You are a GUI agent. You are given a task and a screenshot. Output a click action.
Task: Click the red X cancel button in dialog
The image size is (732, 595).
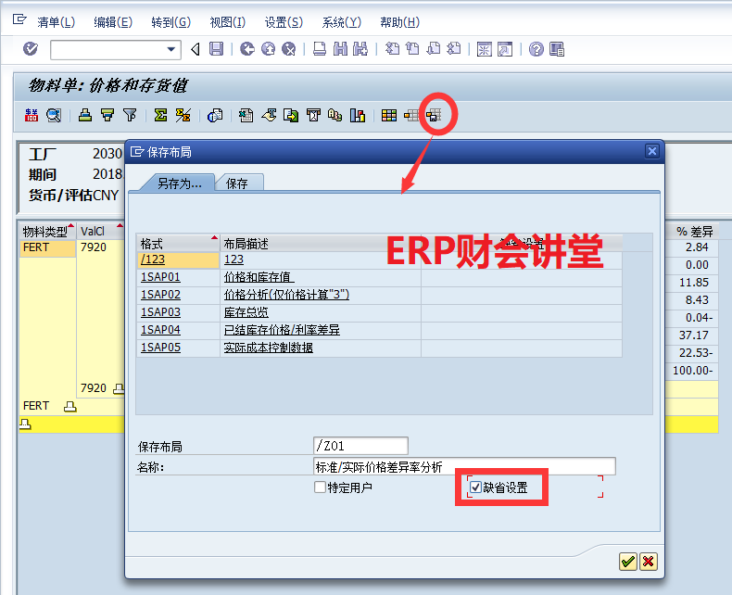tap(648, 562)
